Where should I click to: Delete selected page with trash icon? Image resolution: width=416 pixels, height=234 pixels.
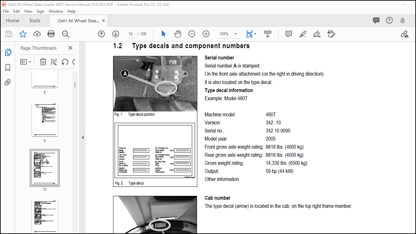43,62
